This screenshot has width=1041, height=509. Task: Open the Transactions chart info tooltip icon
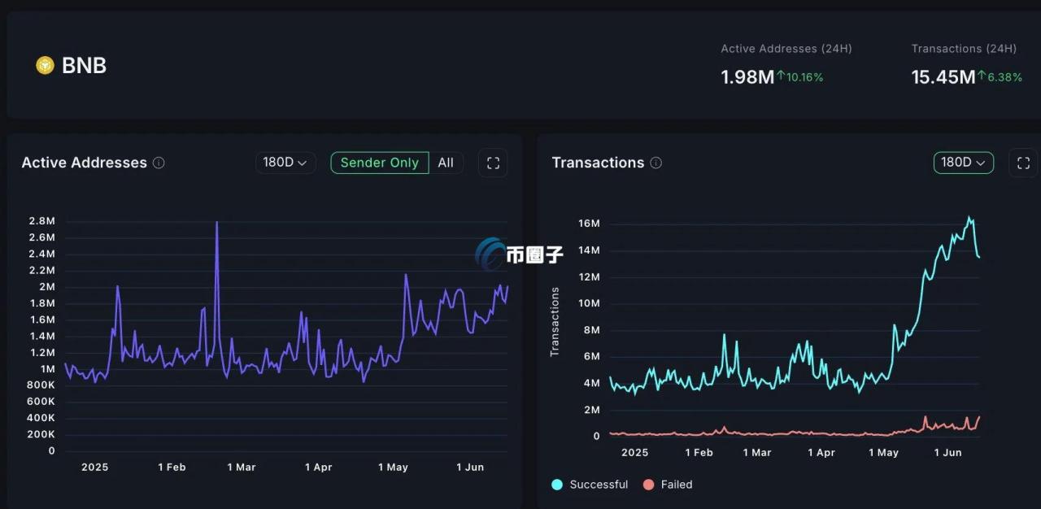click(656, 163)
